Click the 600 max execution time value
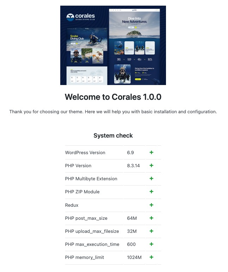 (x=131, y=244)
